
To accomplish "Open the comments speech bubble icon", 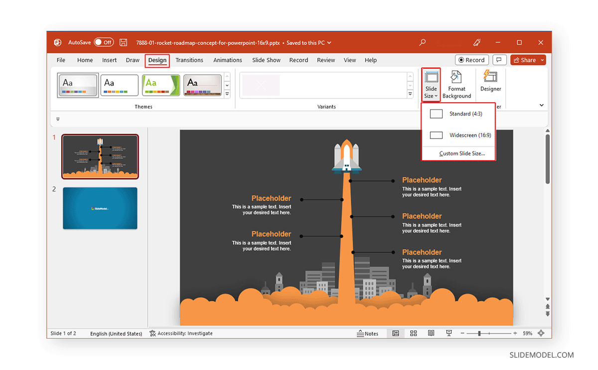I will tap(499, 60).
